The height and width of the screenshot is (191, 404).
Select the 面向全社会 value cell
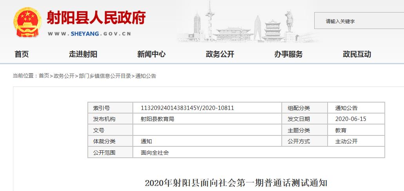point(259,152)
